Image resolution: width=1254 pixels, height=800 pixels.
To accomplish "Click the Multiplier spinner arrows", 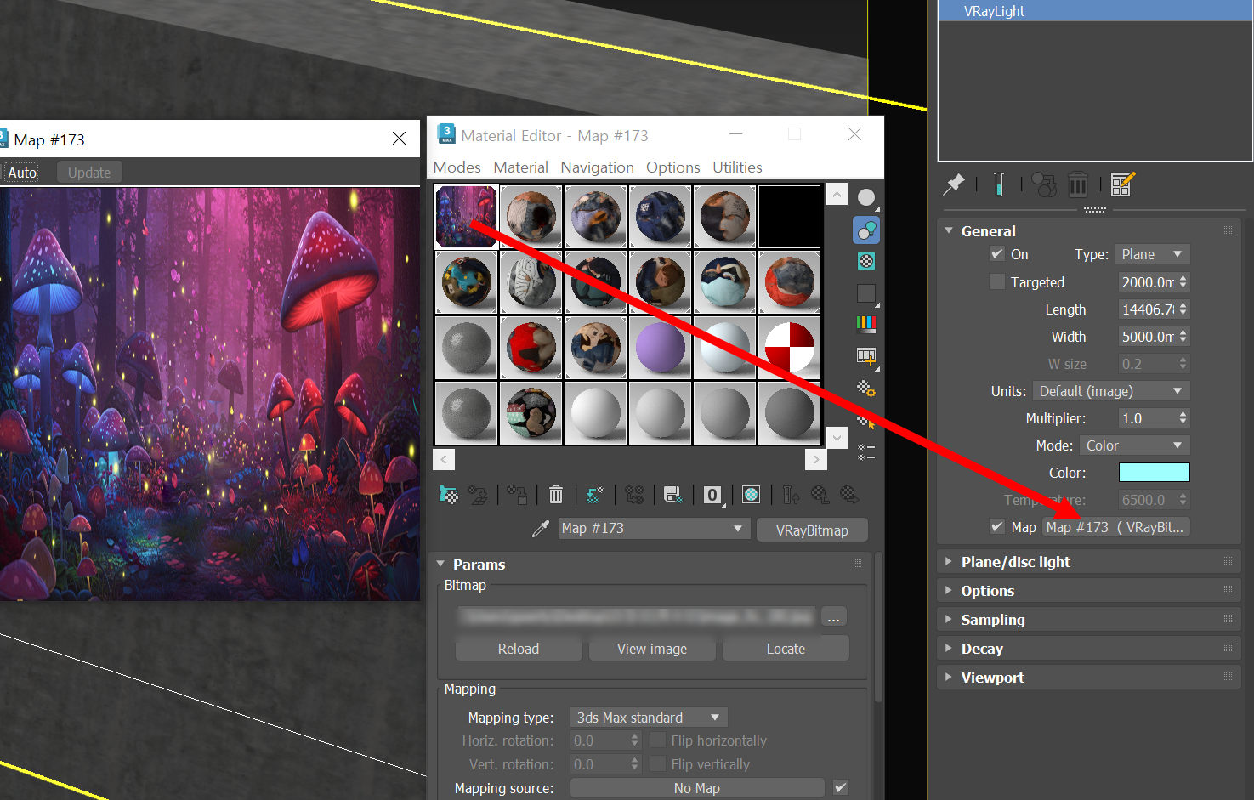I will point(1183,418).
